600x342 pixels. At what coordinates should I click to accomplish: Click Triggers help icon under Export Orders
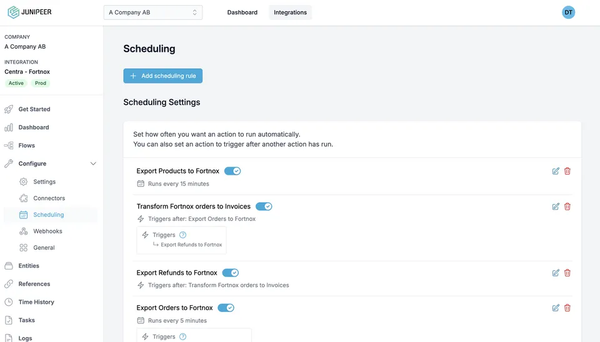[183, 336]
